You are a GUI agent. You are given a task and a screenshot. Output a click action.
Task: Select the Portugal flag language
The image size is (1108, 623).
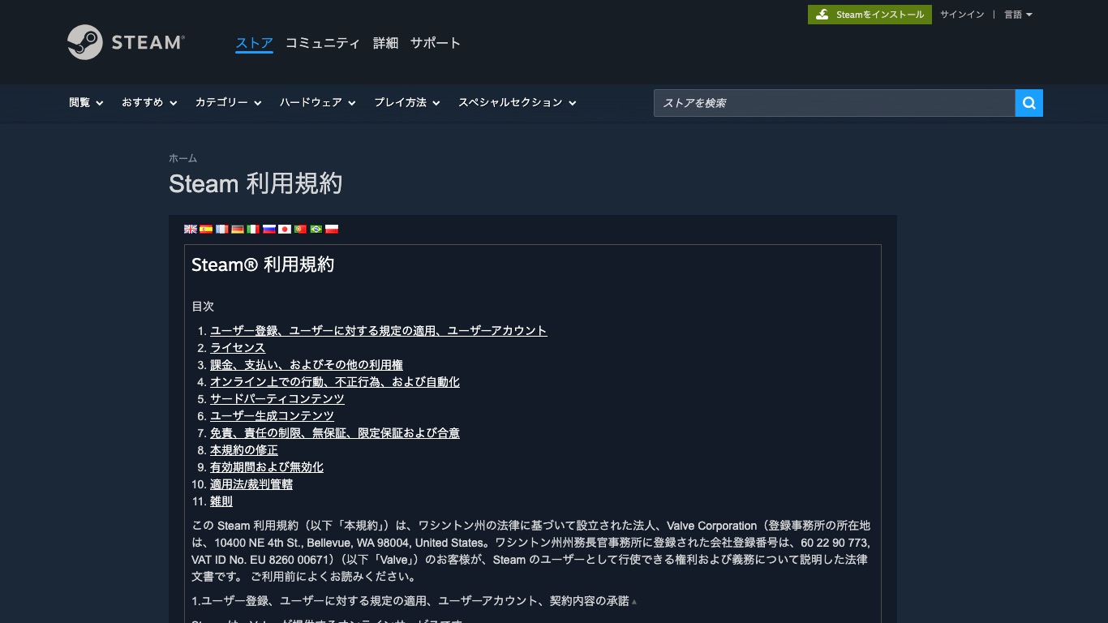click(300, 229)
